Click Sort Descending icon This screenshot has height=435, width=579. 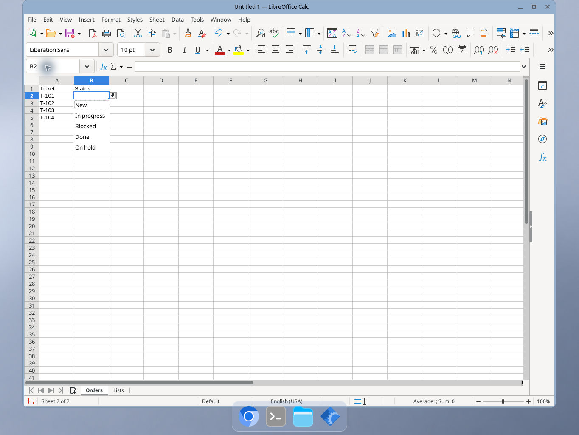(360, 33)
